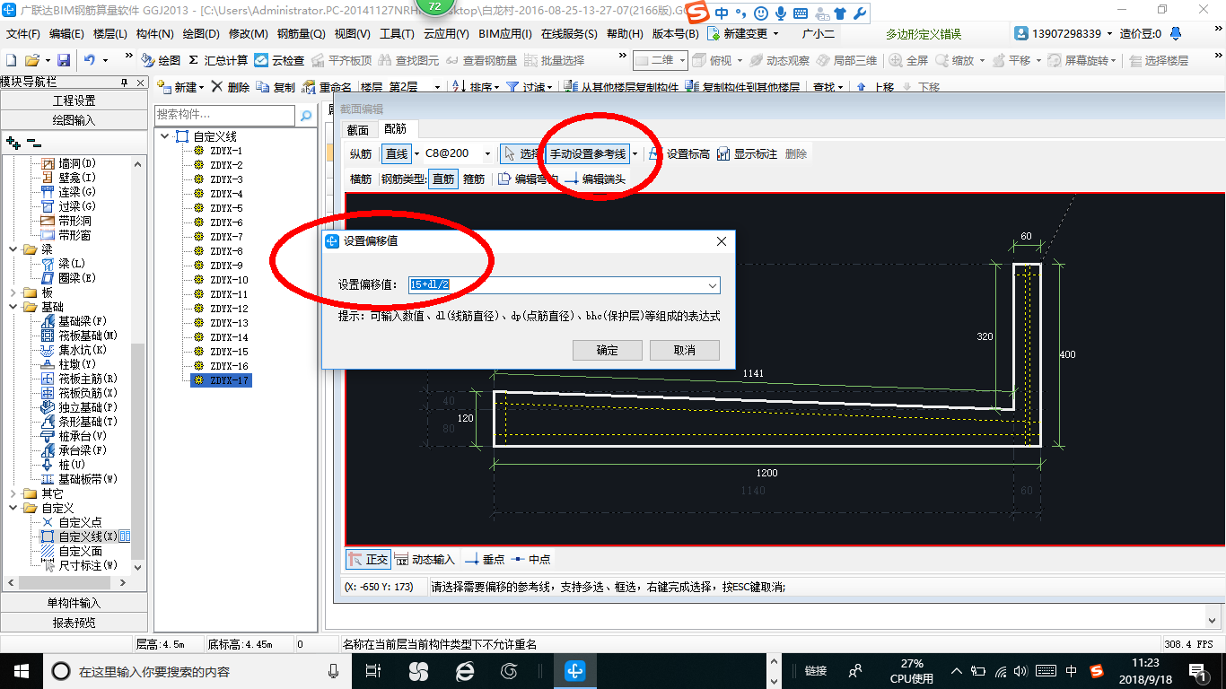1226x689 pixels.
Task: Open the 新建 dropdown arrow
Action: click(x=202, y=87)
